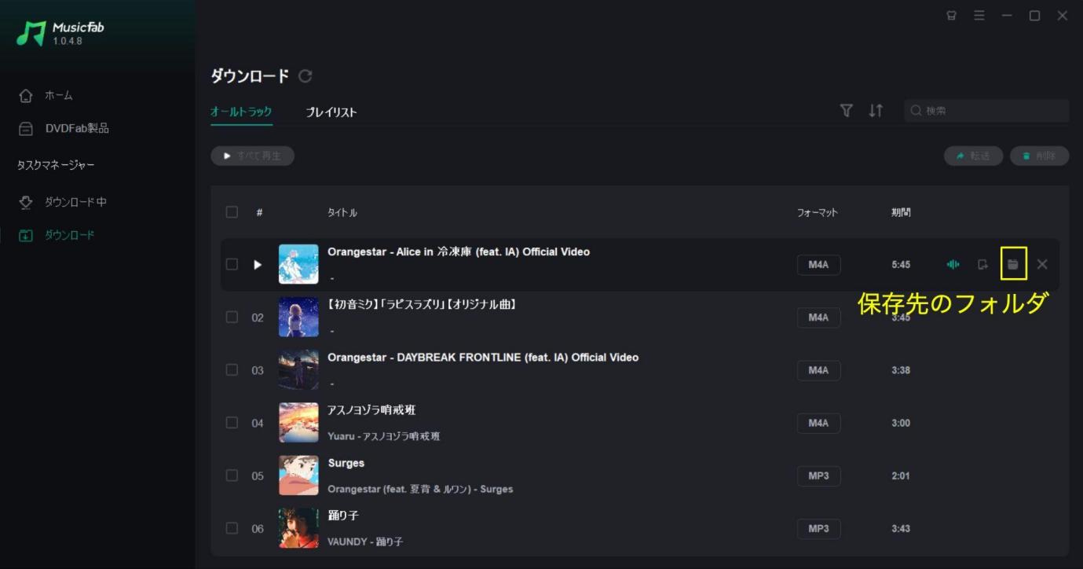The width and height of the screenshot is (1083, 569).
Task: Remove Alice in 冷凍庫 track with X
Action: pyautogui.click(x=1042, y=264)
